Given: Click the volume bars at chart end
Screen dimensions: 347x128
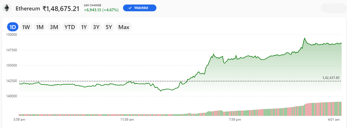Looking at the screenshot, I should [338, 109].
